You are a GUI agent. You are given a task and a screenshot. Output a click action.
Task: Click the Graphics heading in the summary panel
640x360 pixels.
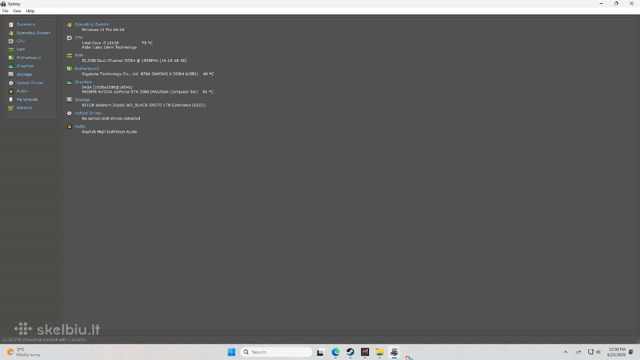[x=83, y=82]
